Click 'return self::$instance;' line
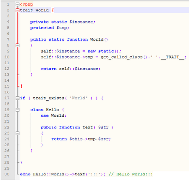The height and width of the screenshot is (181, 189). [x=70, y=69]
